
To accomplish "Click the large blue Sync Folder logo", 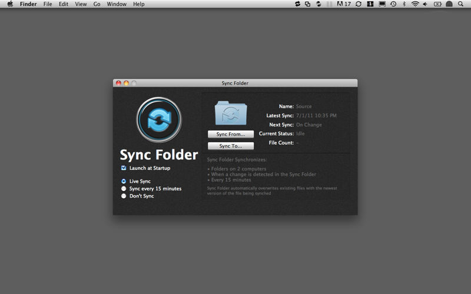I will pos(159,120).
